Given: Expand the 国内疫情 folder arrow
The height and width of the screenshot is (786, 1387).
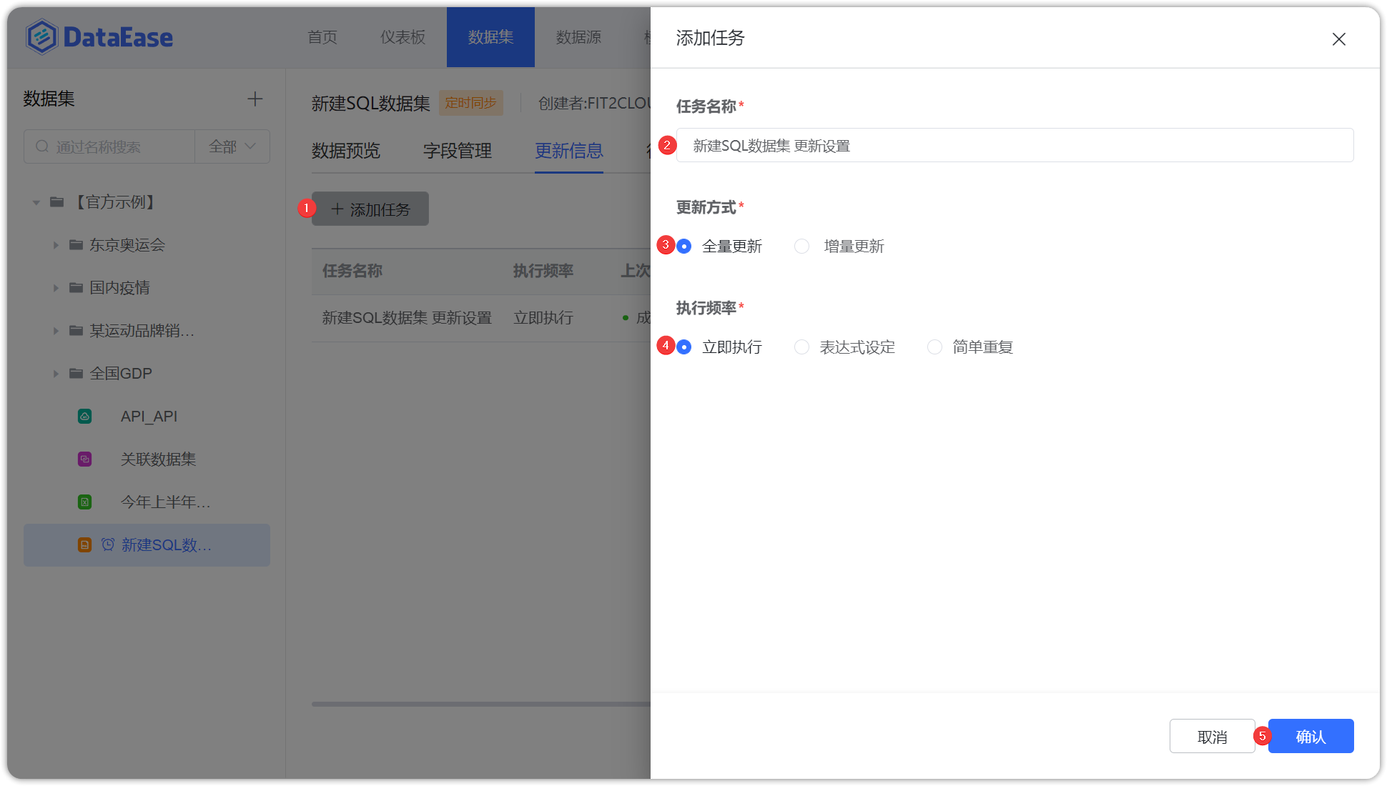Looking at the screenshot, I should click(x=56, y=288).
